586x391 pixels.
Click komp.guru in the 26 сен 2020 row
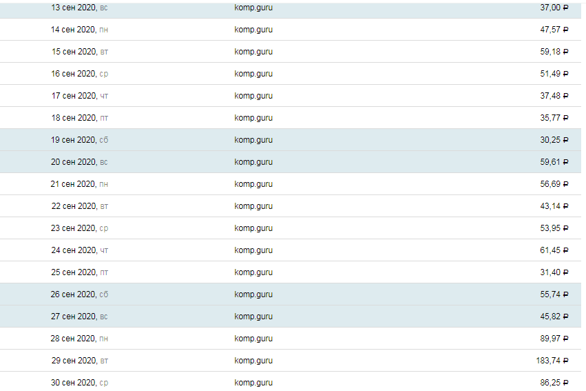pos(253,294)
